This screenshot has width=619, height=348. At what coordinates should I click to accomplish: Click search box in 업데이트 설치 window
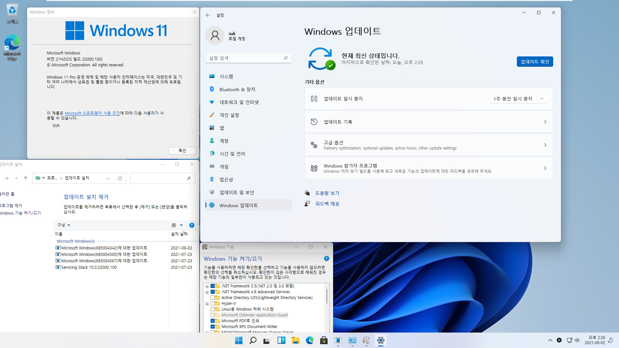(x=163, y=178)
